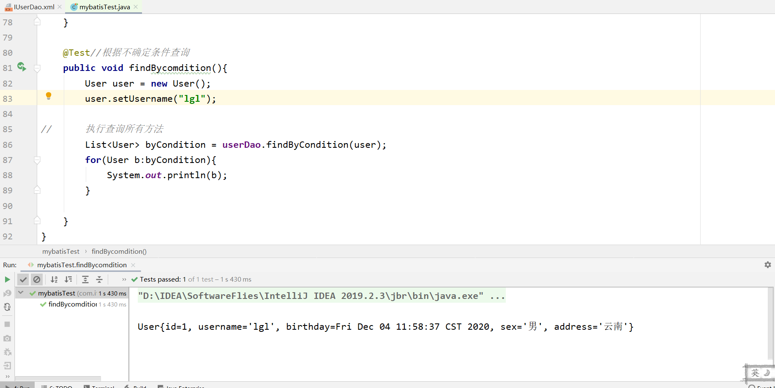
Task: Open the Build tool window tab
Action: click(135, 386)
